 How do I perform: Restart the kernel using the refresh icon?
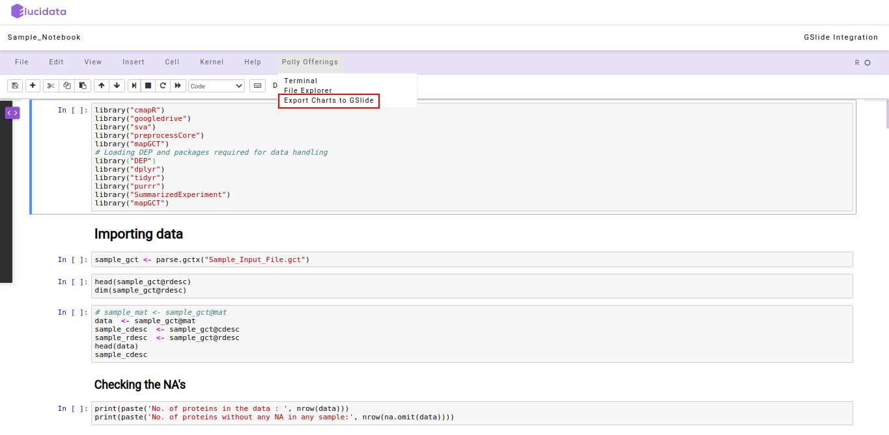(x=163, y=85)
